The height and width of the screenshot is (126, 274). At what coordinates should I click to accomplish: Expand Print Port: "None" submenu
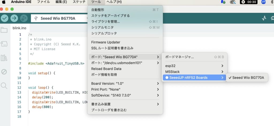(125, 89)
